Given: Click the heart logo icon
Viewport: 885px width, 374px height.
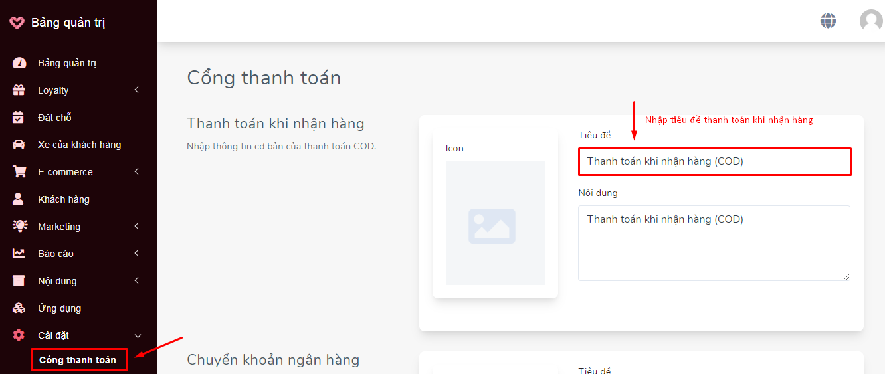Looking at the screenshot, I should [x=17, y=23].
